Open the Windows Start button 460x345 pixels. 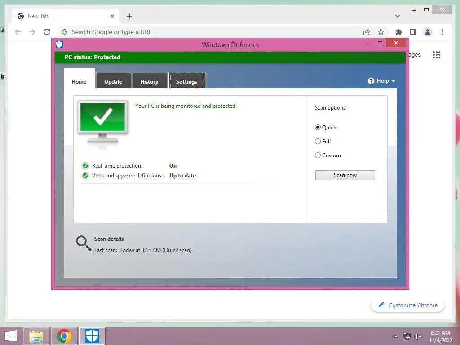pyautogui.click(x=11, y=336)
